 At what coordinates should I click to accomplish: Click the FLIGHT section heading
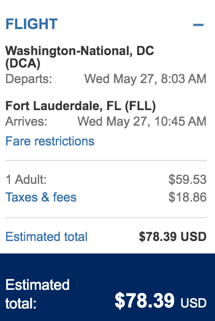click(32, 24)
